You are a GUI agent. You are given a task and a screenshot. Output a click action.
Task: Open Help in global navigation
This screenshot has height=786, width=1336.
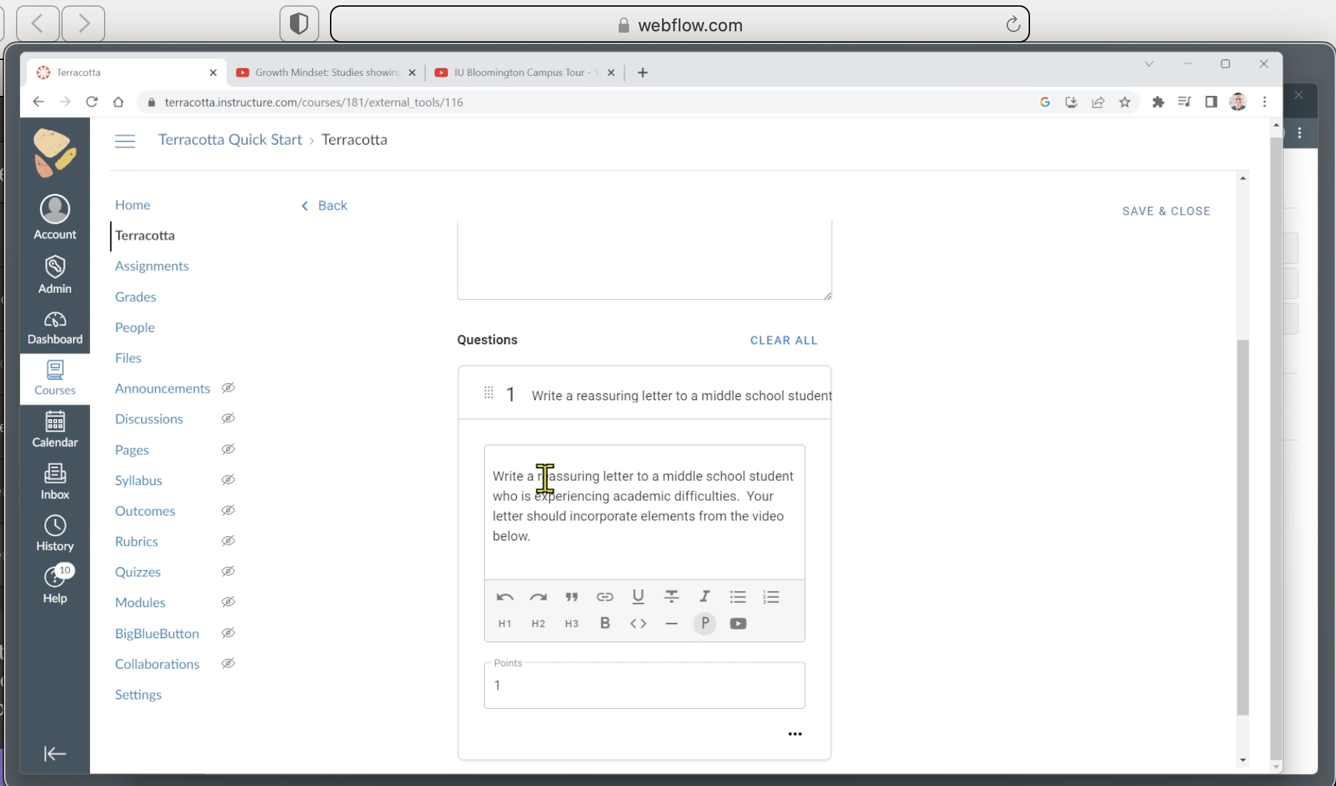tap(55, 586)
